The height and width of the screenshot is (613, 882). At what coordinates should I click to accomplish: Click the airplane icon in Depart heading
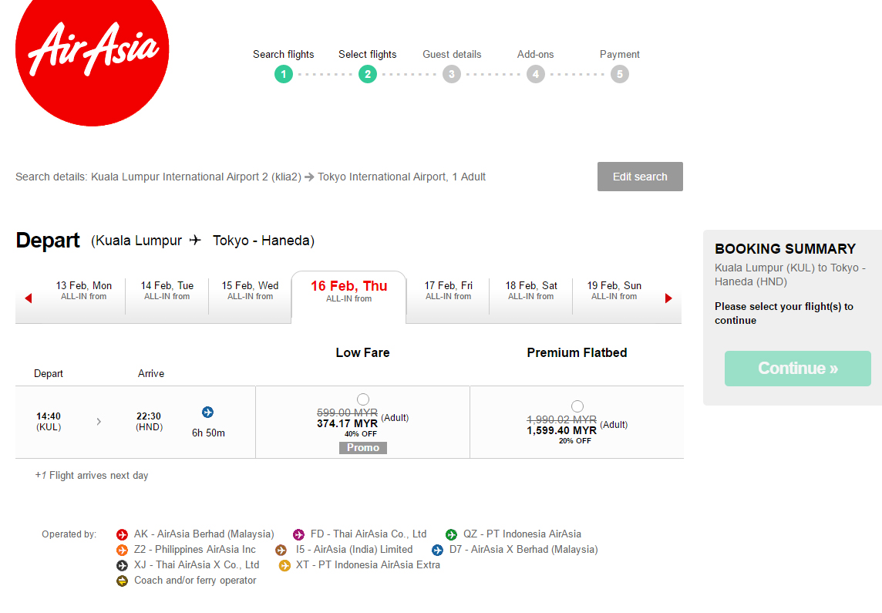(x=194, y=240)
